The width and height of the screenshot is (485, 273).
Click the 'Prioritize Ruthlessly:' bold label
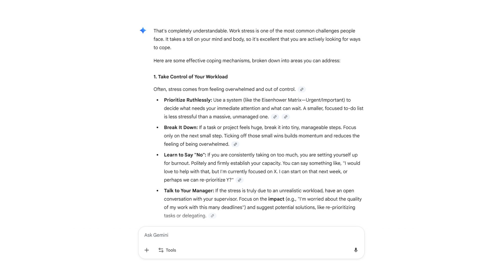[x=188, y=100]
